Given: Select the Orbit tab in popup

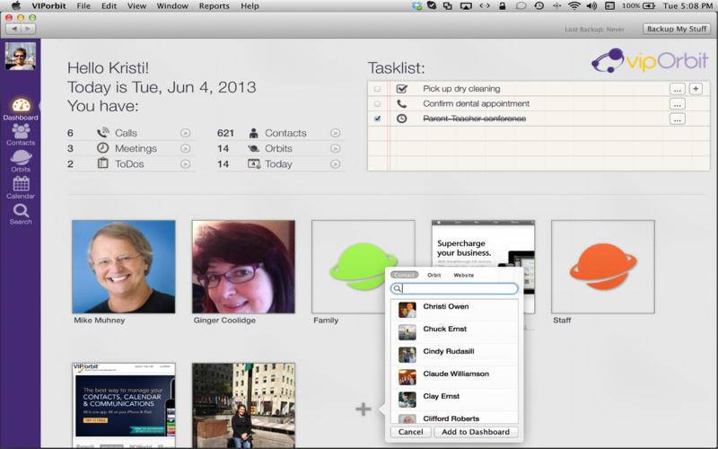Looking at the screenshot, I should point(434,275).
